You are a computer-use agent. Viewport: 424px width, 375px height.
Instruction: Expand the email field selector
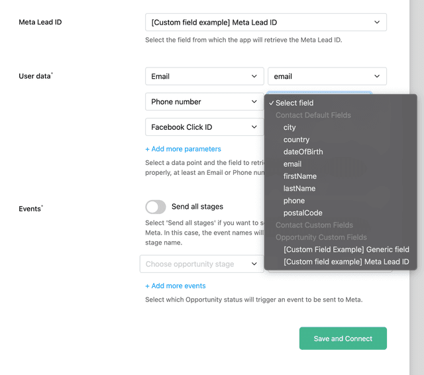pyautogui.click(x=327, y=77)
